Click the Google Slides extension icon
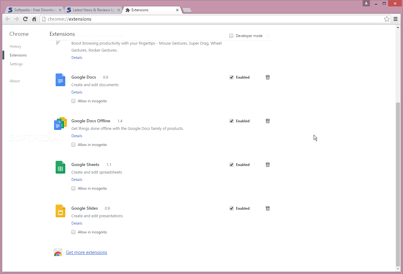This screenshot has height=274, width=403. point(60,211)
